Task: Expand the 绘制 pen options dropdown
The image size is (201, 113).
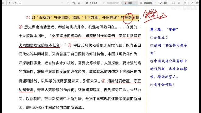Action: [x=136, y=3]
